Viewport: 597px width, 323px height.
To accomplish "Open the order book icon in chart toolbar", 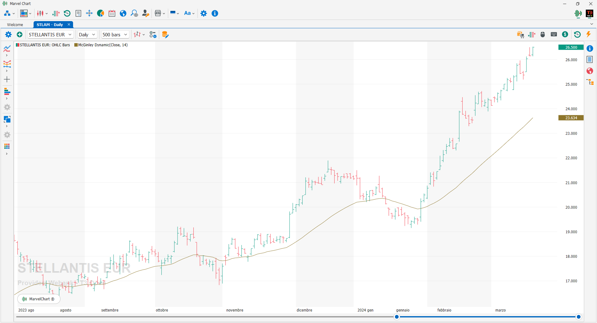I will tap(532, 34).
